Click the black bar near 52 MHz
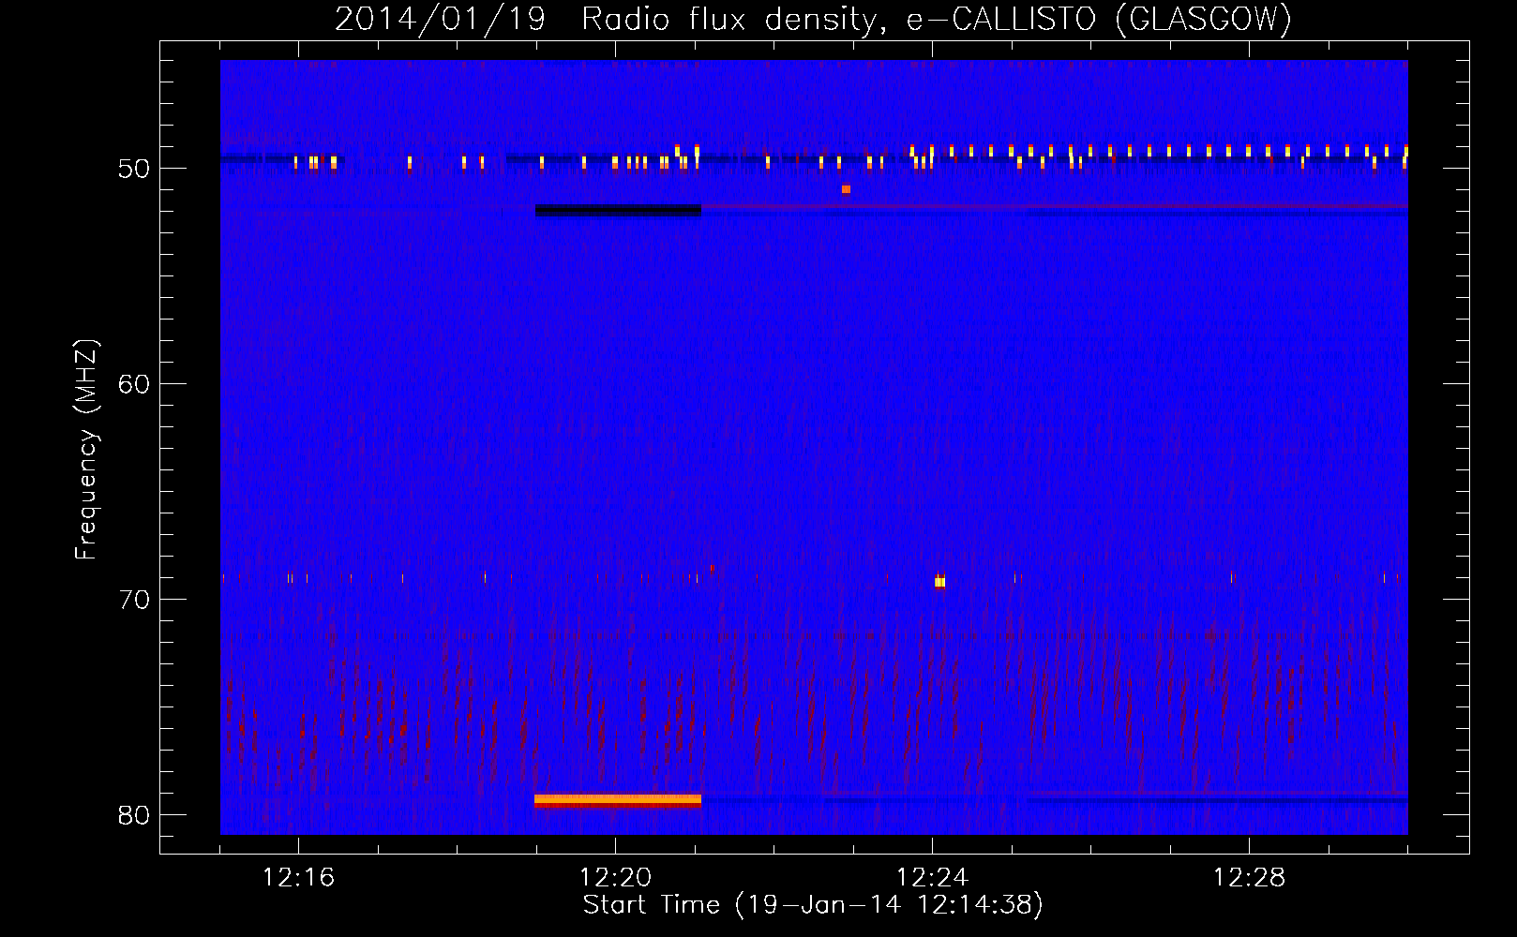The width and height of the screenshot is (1517, 937). coord(618,211)
